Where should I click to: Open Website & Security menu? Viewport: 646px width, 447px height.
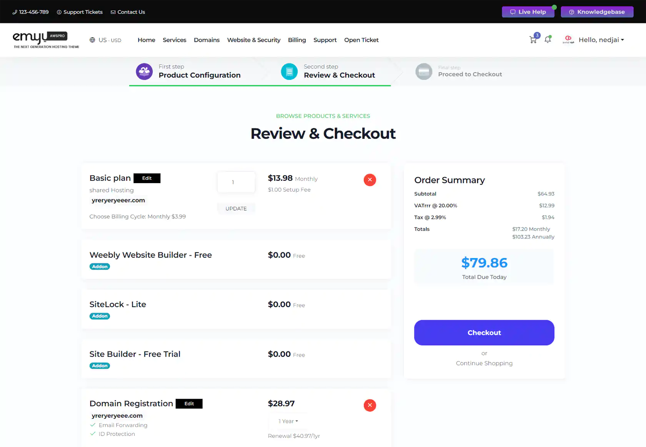click(254, 40)
